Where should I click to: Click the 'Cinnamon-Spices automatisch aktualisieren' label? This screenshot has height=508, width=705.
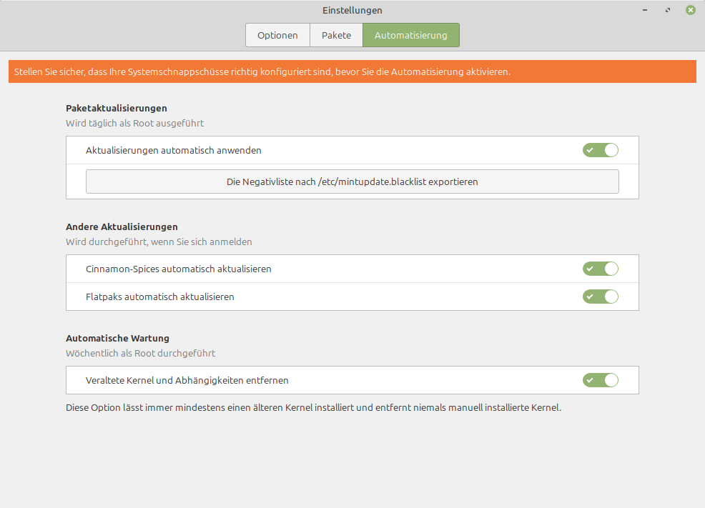pyautogui.click(x=178, y=269)
